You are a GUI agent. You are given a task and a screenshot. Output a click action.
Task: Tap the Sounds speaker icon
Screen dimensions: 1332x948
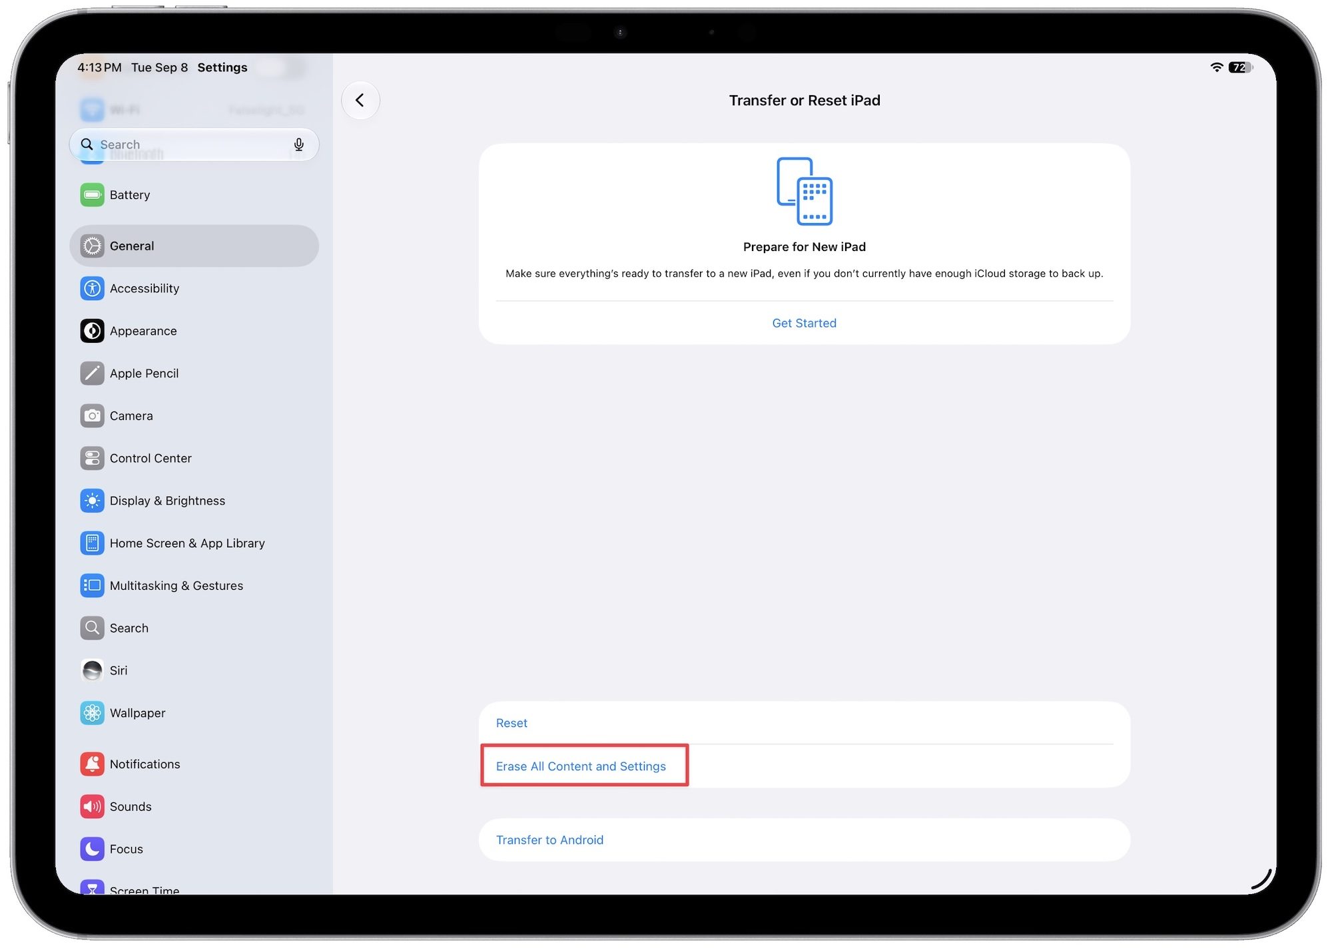(x=92, y=807)
